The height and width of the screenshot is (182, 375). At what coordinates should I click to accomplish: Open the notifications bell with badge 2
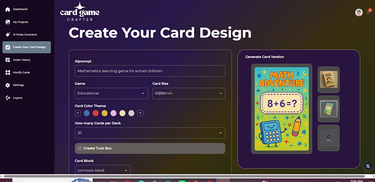pos(369,12)
